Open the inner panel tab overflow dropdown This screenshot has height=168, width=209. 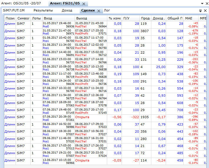pyautogui.click(x=200, y=11)
